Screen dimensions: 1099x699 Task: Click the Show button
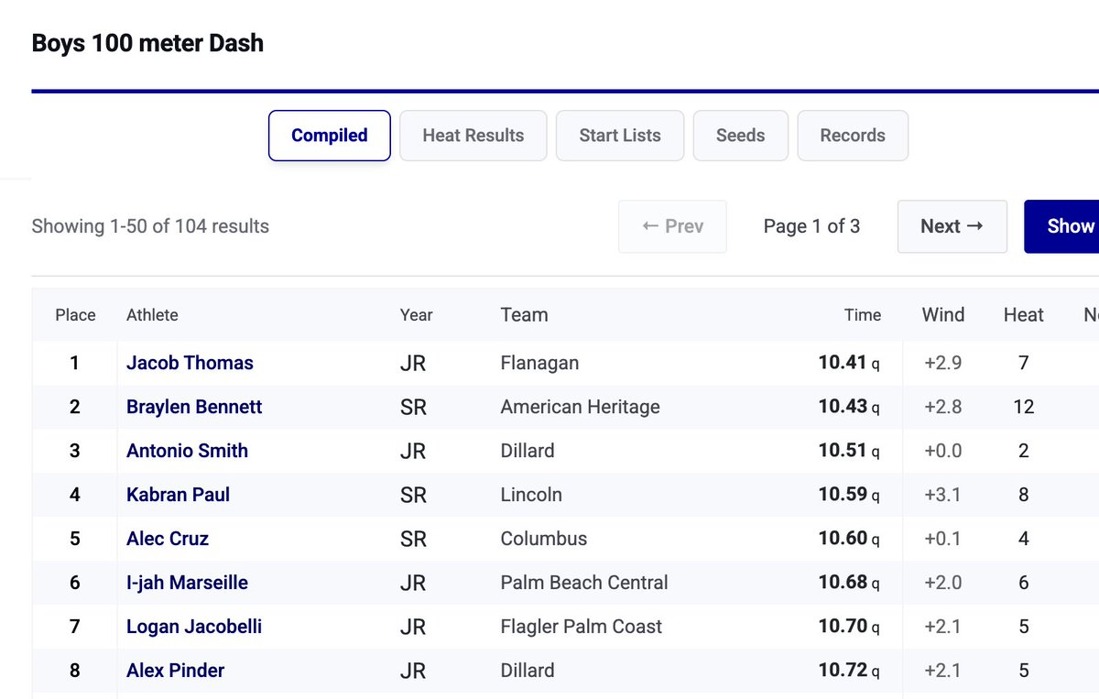1062,226
